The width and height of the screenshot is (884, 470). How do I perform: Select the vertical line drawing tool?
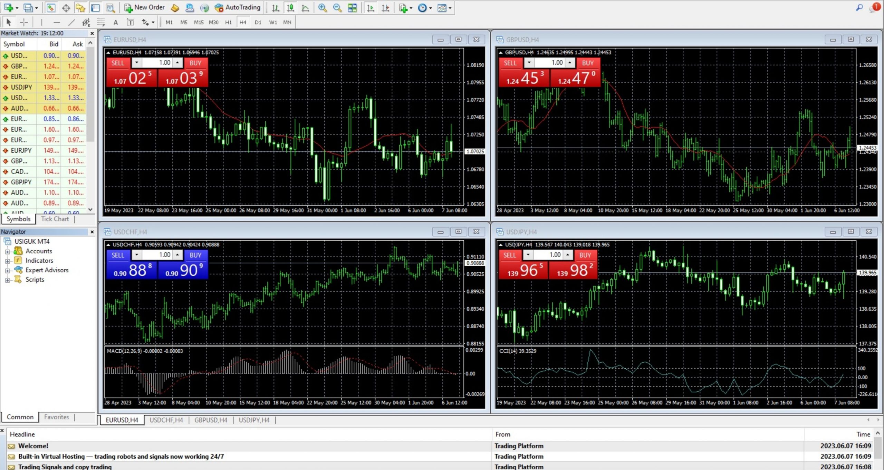[42, 22]
